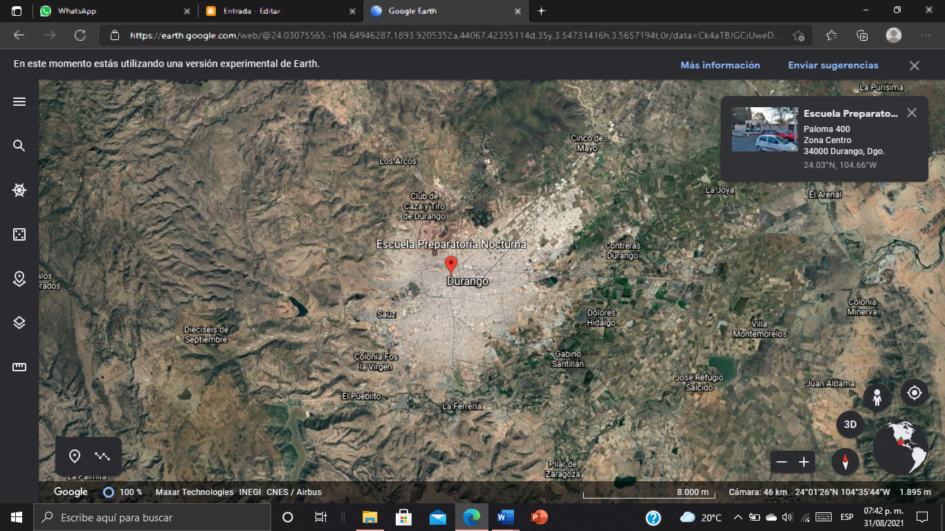
Task: Click the mini globe overview
Action: coord(900,449)
